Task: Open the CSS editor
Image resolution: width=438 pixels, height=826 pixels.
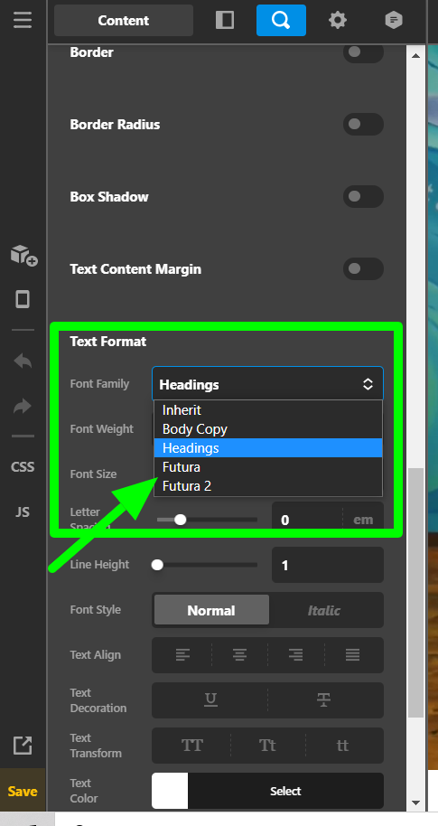Action: point(23,467)
